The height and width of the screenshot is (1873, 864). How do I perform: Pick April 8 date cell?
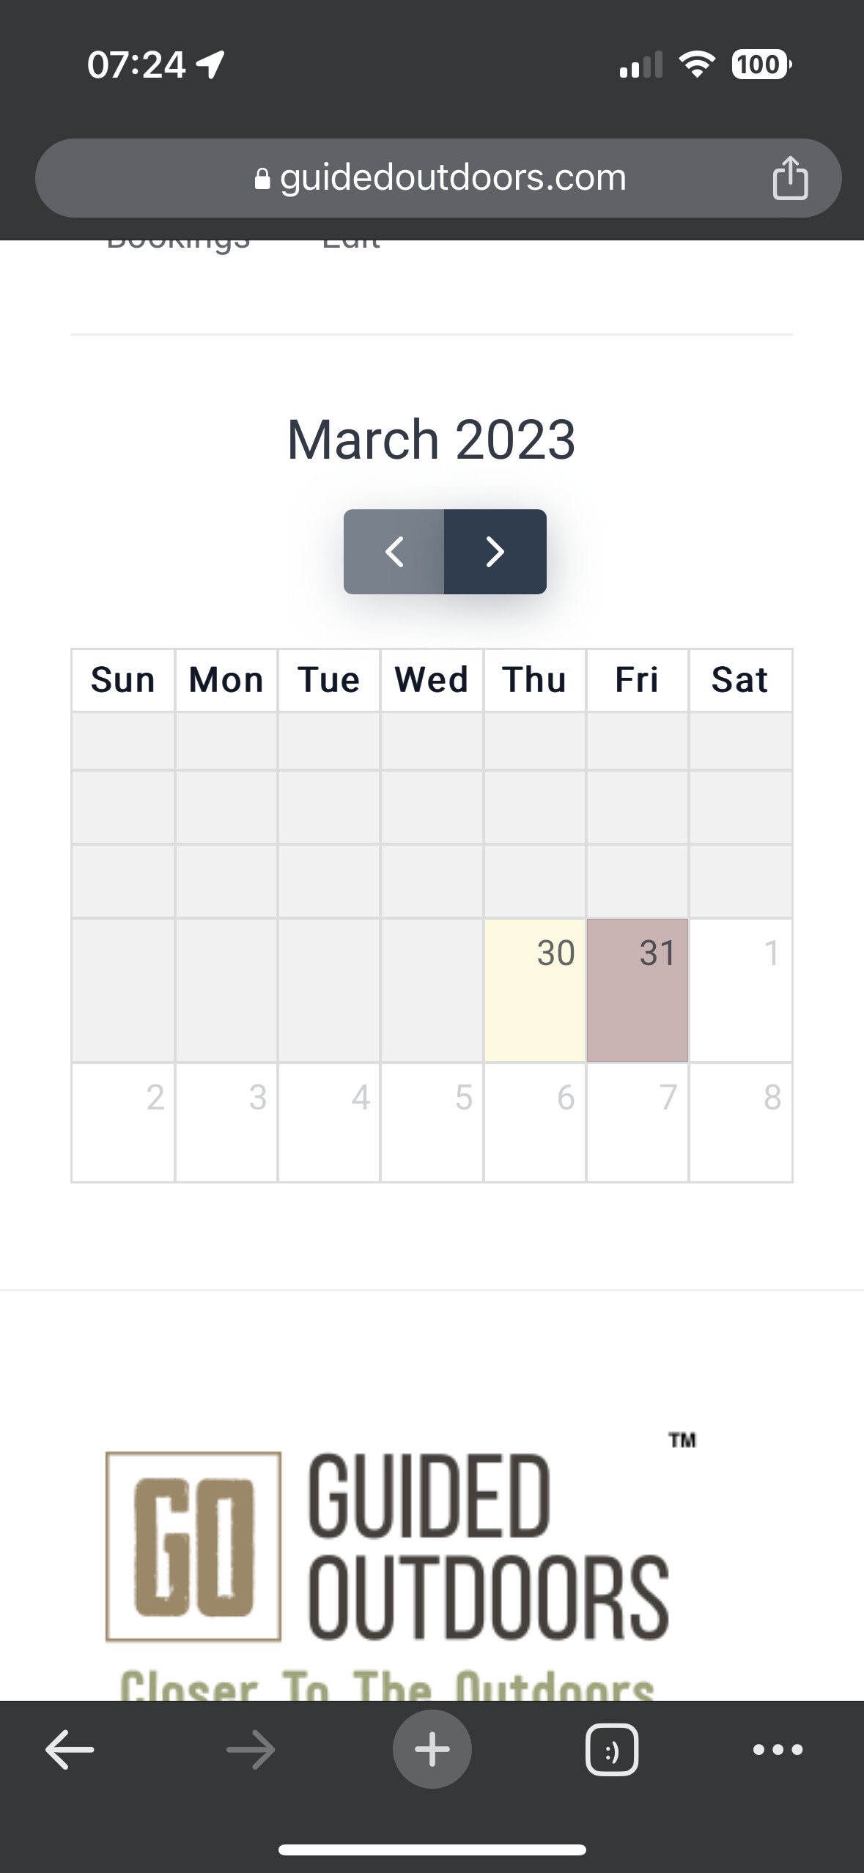click(740, 1122)
